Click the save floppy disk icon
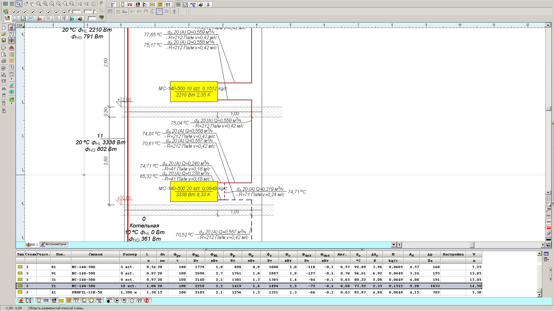554x311 pixels. tap(4, 41)
